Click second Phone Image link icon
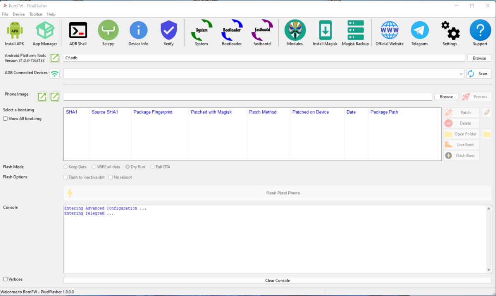 55,97
